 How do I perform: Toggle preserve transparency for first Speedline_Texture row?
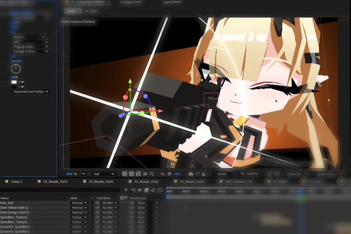pyautogui.click(x=92, y=217)
